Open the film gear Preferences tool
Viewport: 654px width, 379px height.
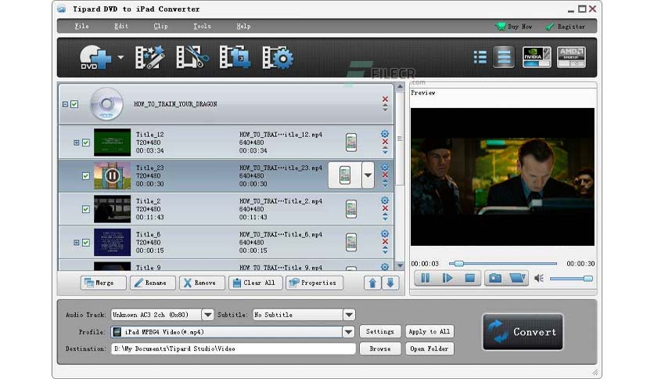click(x=278, y=57)
